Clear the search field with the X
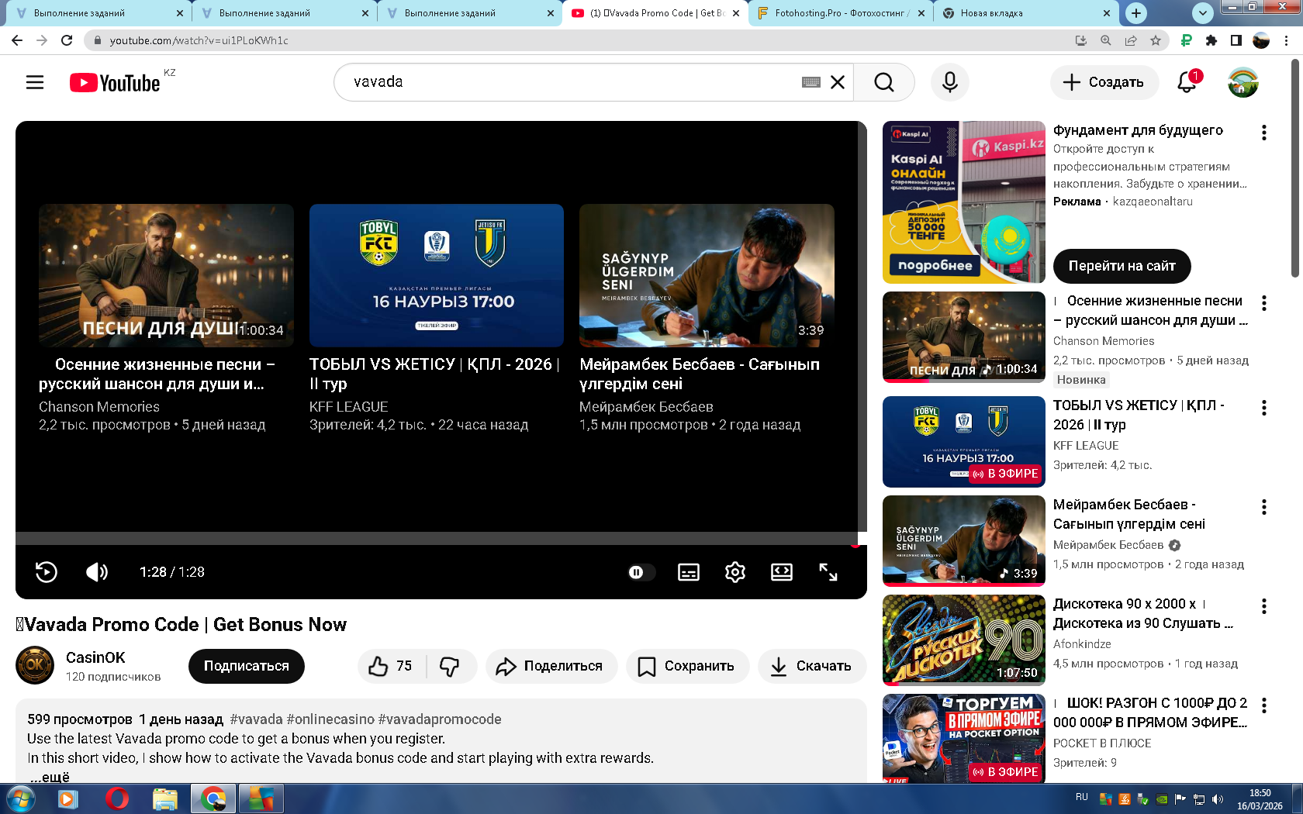The width and height of the screenshot is (1303, 814). (838, 82)
